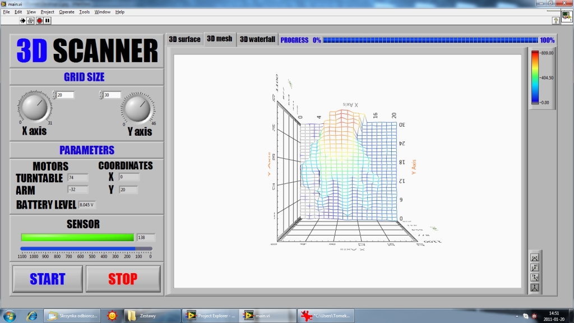Open the Edit menu
Screen dimensions: 574x323
pyautogui.click(x=18, y=12)
